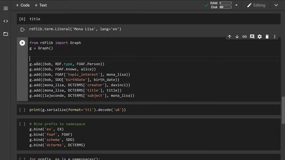Click the Disk usage bar
The width and height of the screenshot is (285, 160).
tap(225, 7)
